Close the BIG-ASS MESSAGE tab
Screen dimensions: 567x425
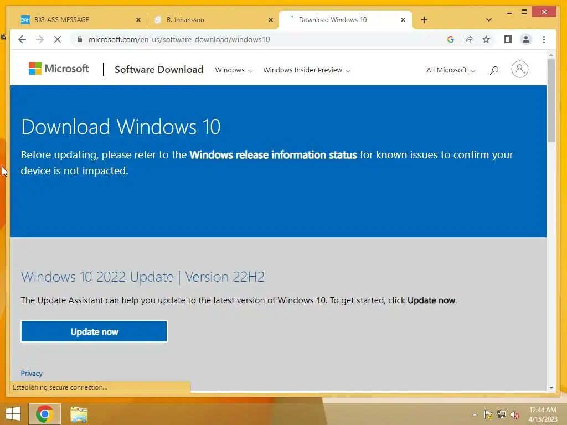(138, 20)
